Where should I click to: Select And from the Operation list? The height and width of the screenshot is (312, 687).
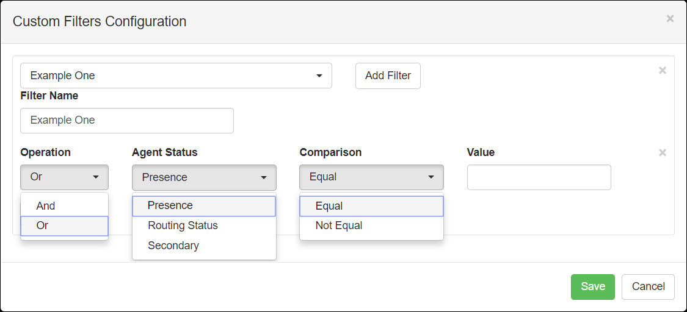[x=64, y=206]
